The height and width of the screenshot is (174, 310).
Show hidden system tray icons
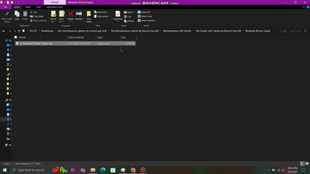tap(269, 170)
